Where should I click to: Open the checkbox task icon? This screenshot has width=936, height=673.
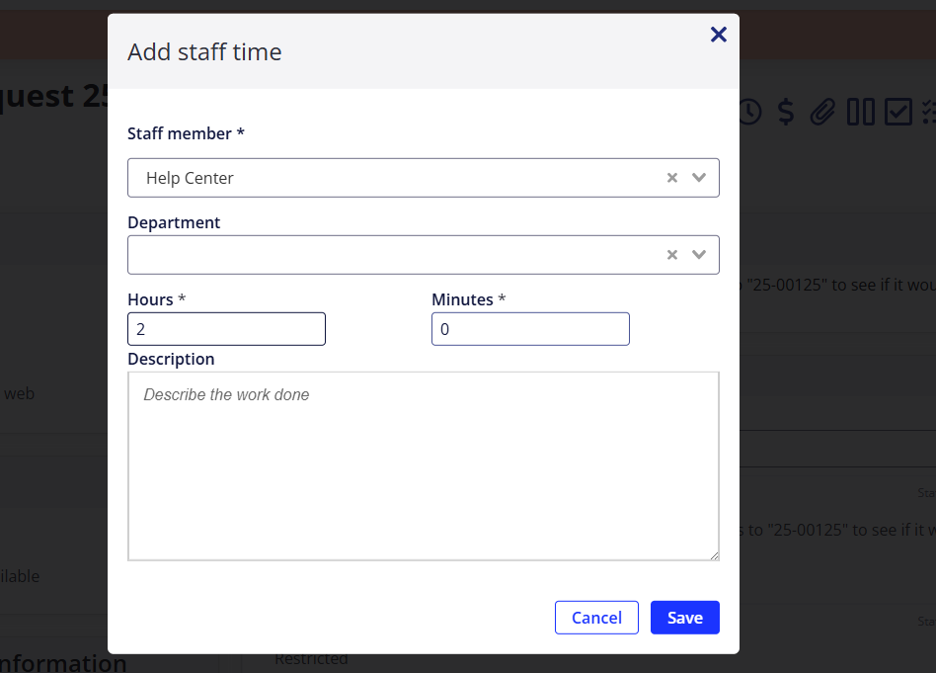tap(898, 112)
